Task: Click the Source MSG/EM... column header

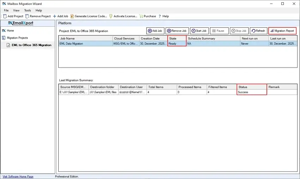Action: (x=73, y=87)
